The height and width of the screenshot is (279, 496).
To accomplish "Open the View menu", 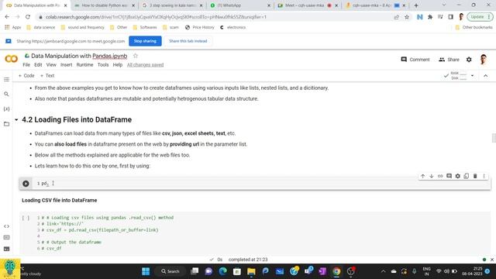I will pos(51,65).
